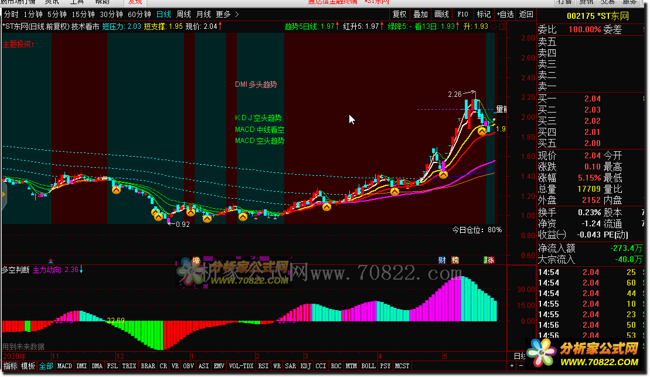Screen dimensions: 650x377
Task: Select the VR indicator
Action: (x=175, y=366)
